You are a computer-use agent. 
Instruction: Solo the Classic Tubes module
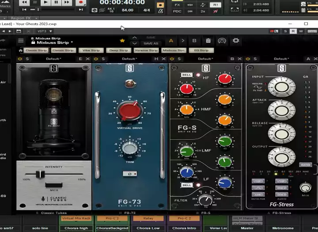[x=27, y=59]
